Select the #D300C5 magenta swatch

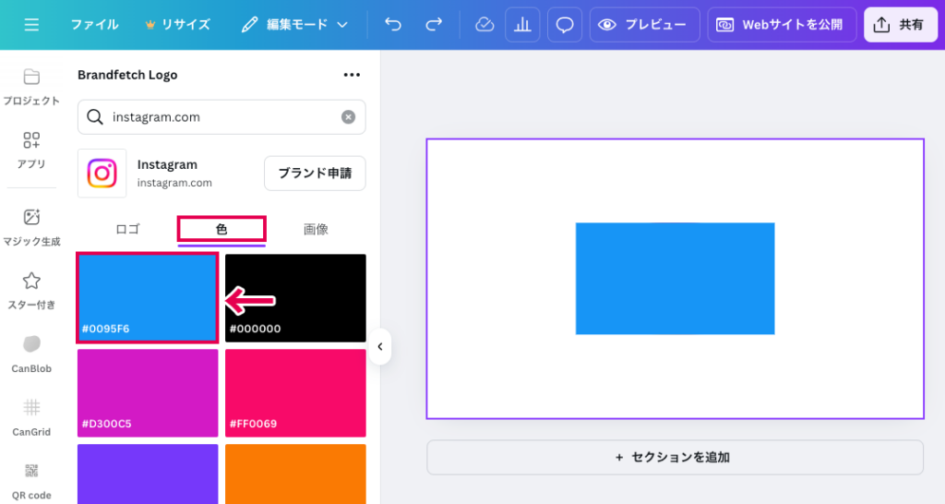click(x=148, y=393)
